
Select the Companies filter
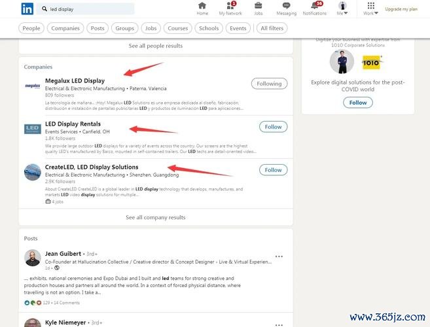(x=65, y=28)
